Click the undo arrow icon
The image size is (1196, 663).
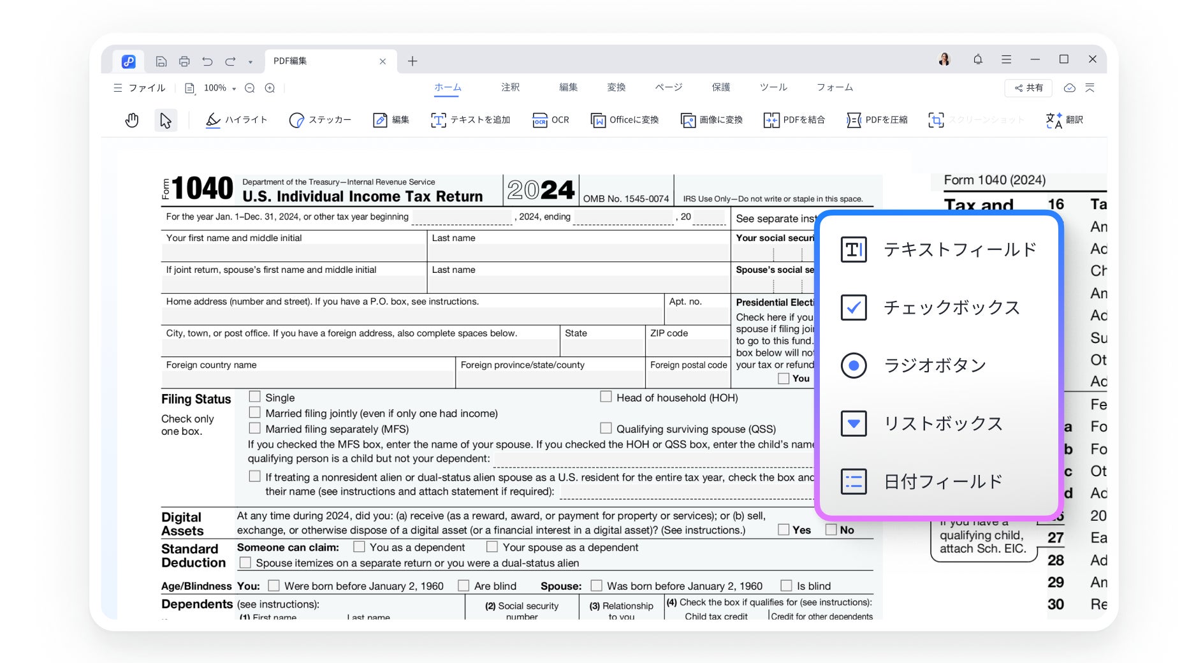[x=207, y=61]
